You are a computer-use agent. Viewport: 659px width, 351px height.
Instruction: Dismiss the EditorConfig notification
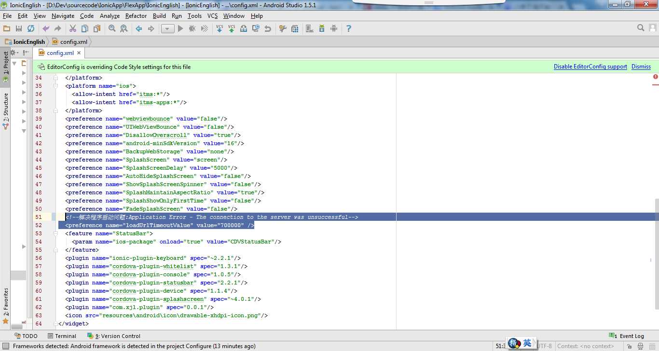pos(641,67)
